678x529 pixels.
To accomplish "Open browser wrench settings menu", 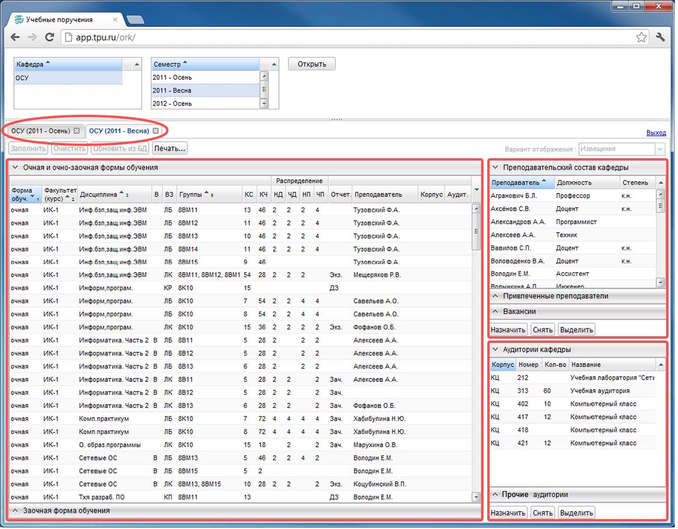I will pyautogui.click(x=661, y=37).
